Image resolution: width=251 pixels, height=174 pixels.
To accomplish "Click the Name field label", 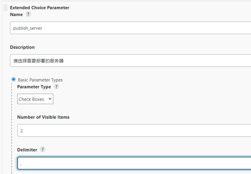I will tap(16, 15).
